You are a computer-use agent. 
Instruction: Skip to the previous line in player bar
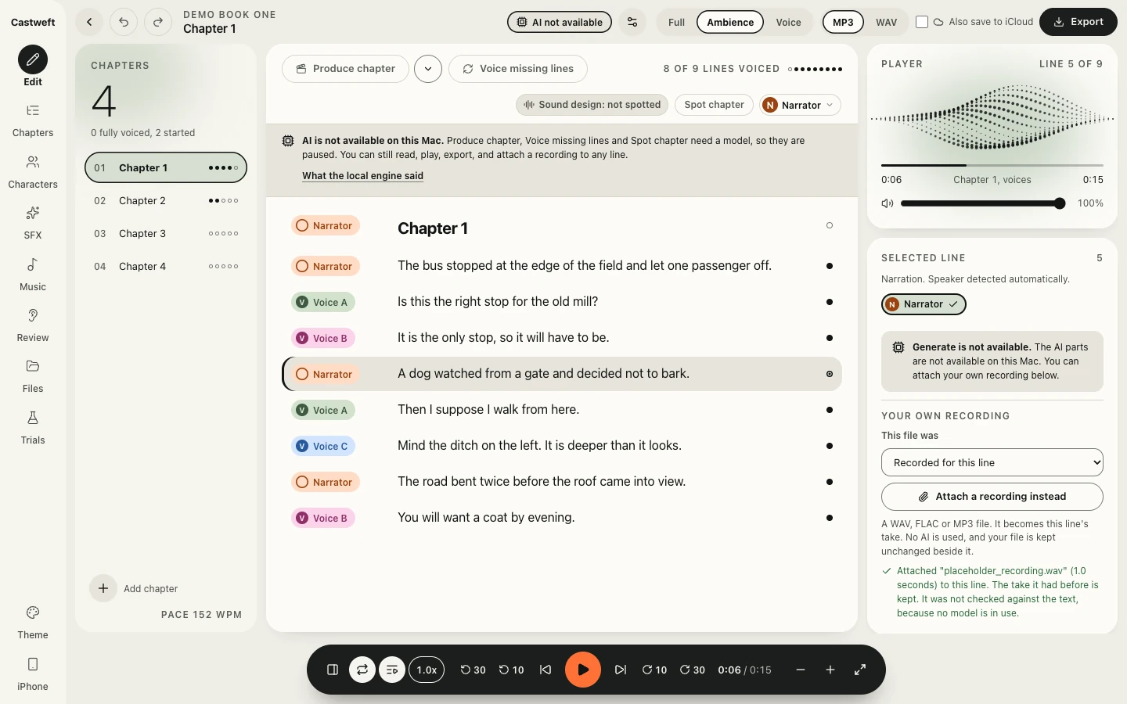tap(545, 670)
